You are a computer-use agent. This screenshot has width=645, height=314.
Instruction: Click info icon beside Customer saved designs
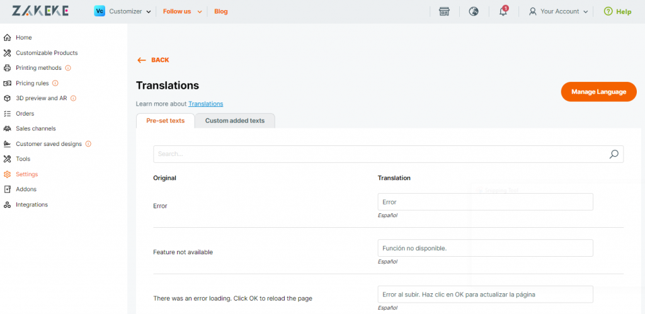pyautogui.click(x=88, y=144)
